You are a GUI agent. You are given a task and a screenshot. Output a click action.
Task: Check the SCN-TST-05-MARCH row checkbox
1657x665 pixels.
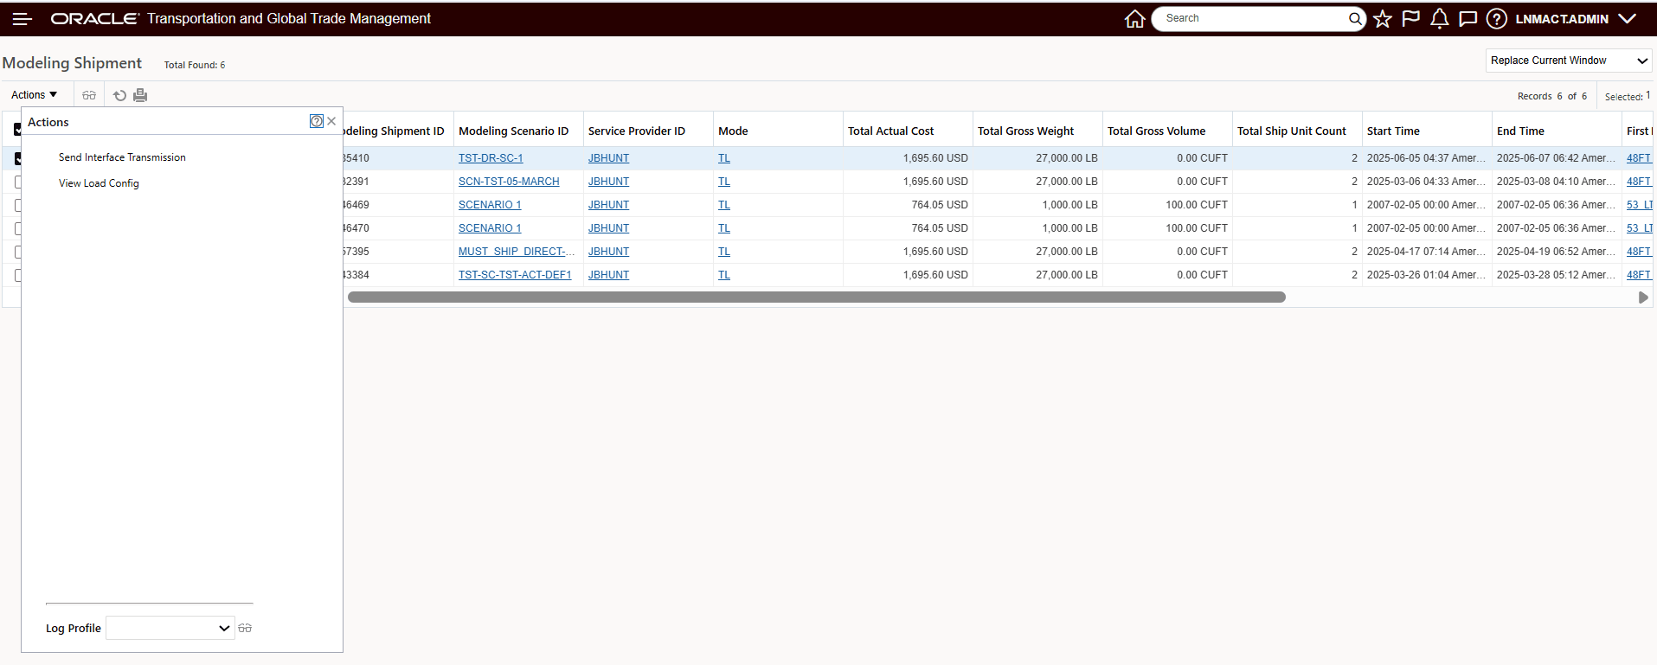coord(17,182)
